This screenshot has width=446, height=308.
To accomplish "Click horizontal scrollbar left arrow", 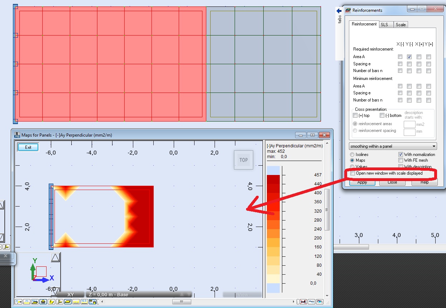I will [102, 302].
